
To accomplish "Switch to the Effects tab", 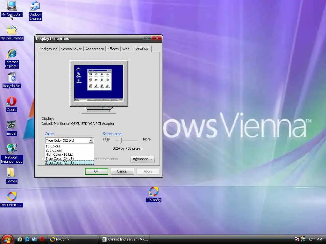I will (x=113, y=49).
